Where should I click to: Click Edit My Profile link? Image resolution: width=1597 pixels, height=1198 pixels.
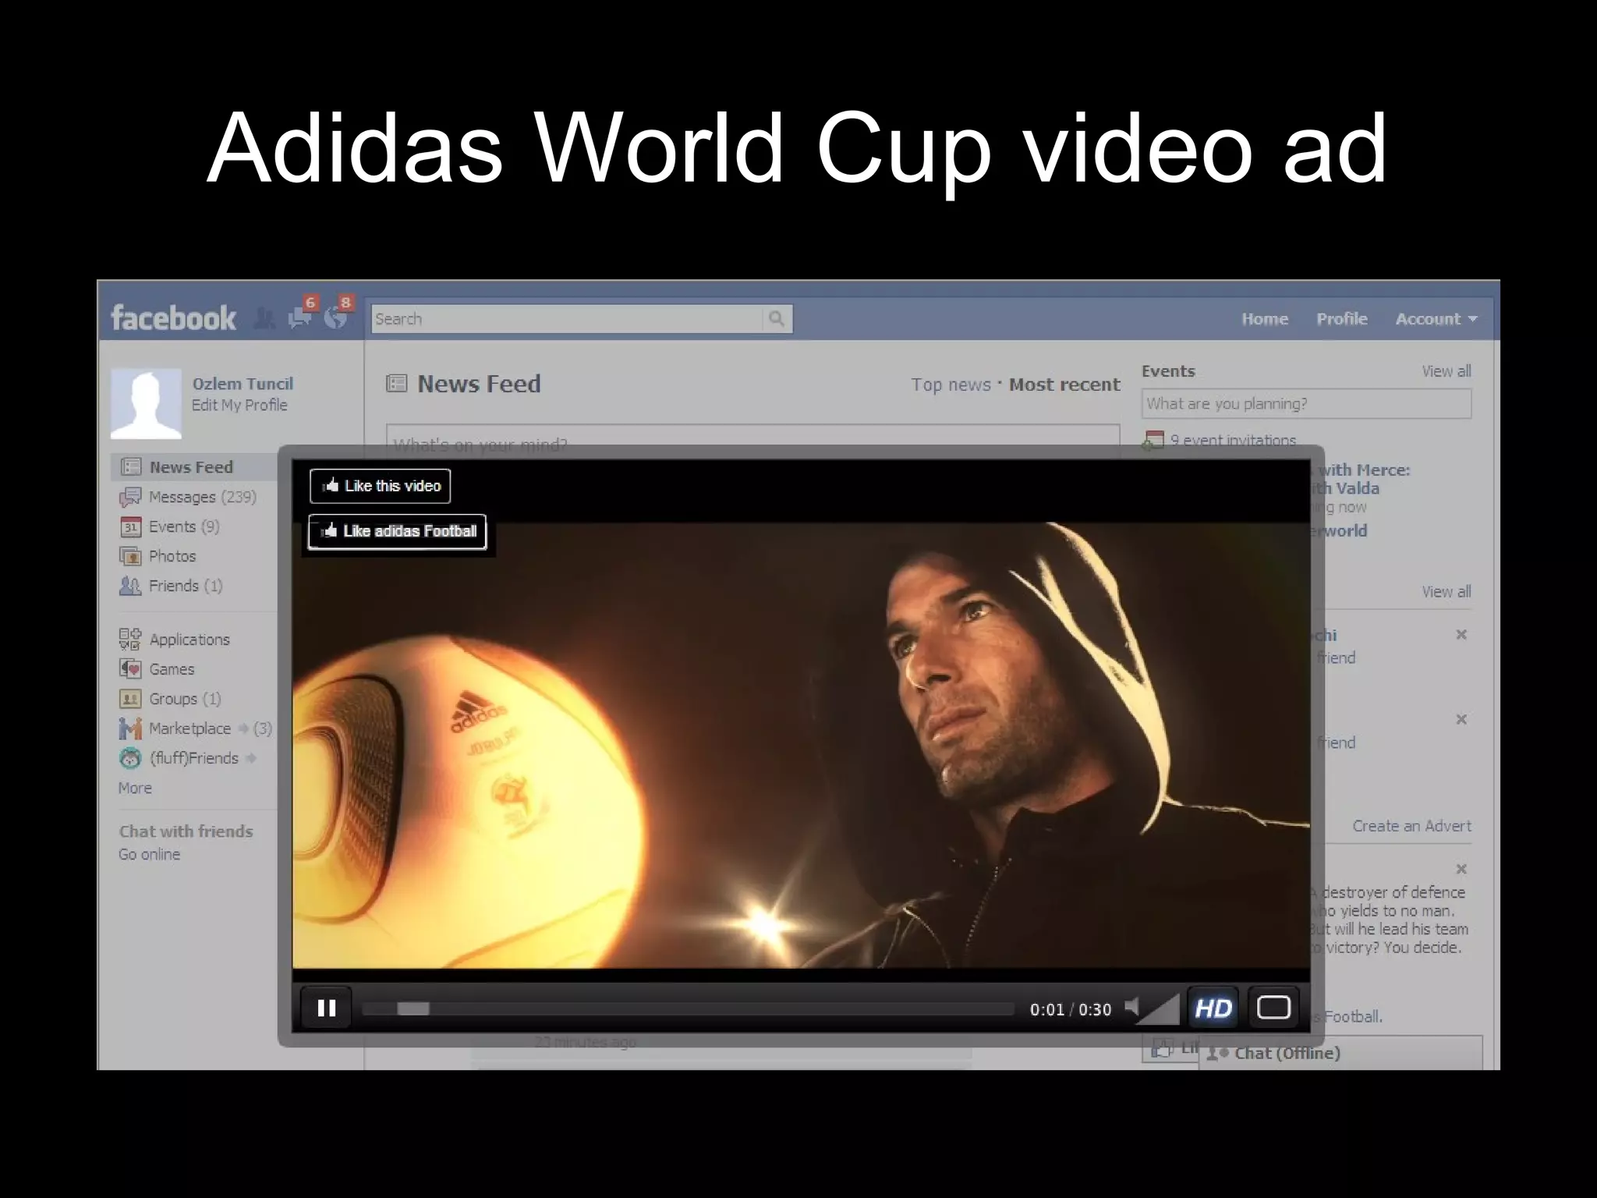tap(239, 405)
